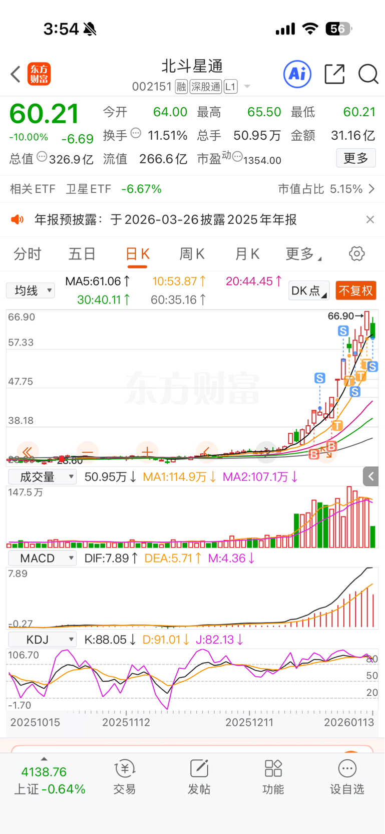Image resolution: width=385 pixels, height=834 pixels.
Task: Tap the announcement speaker icon
Action: tap(18, 219)
